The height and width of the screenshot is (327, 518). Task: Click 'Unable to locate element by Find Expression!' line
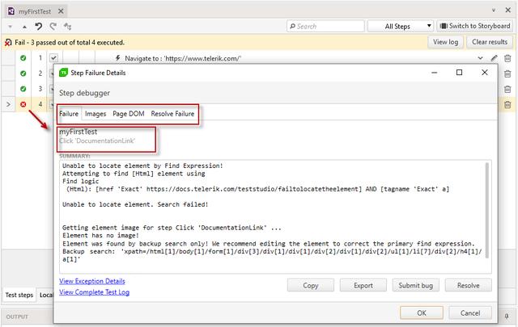tap(142, 166)
